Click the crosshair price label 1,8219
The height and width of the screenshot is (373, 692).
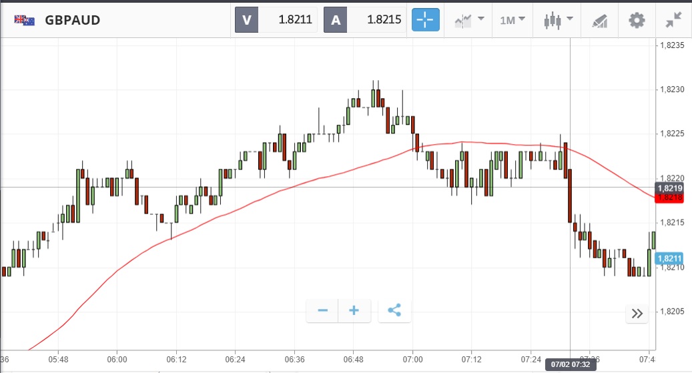(x=668, y=188)
